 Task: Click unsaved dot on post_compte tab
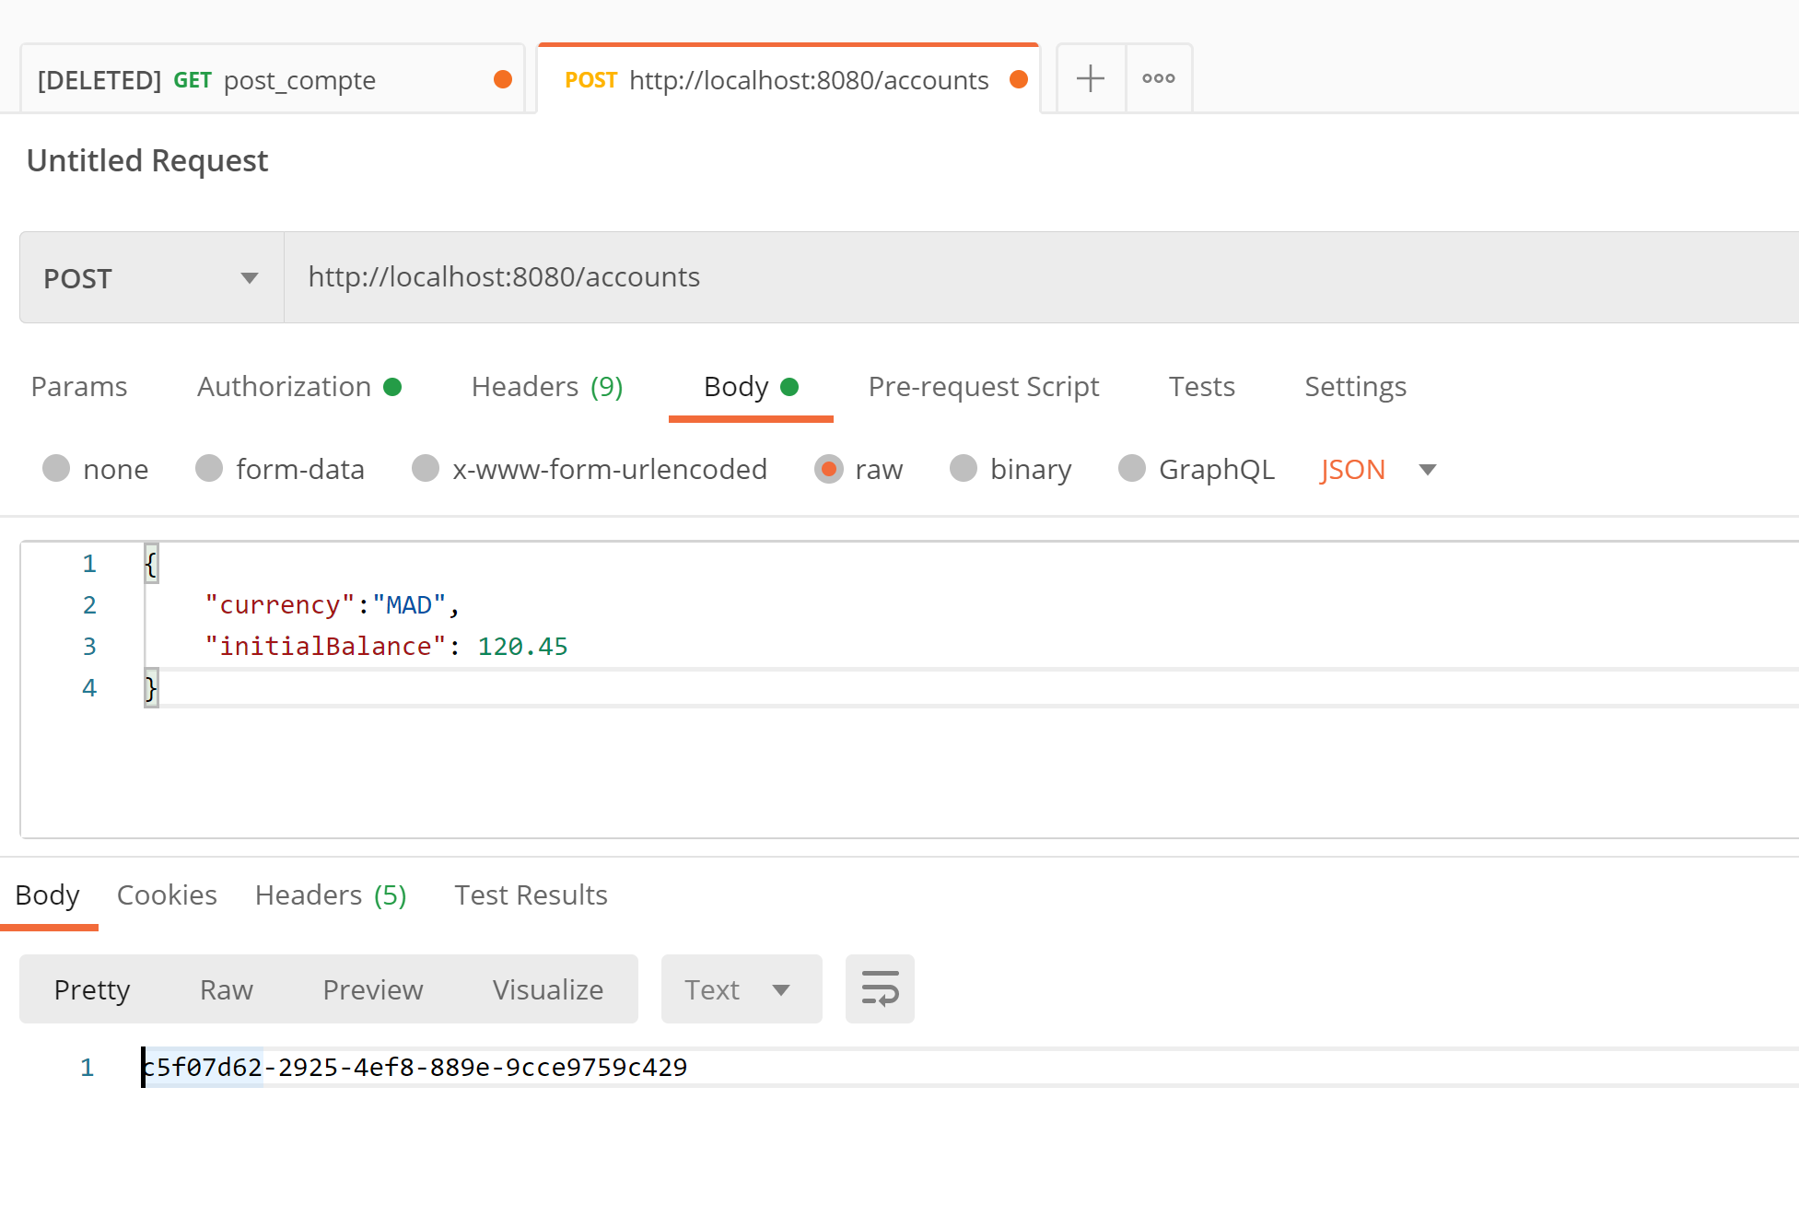pos(503,79)
